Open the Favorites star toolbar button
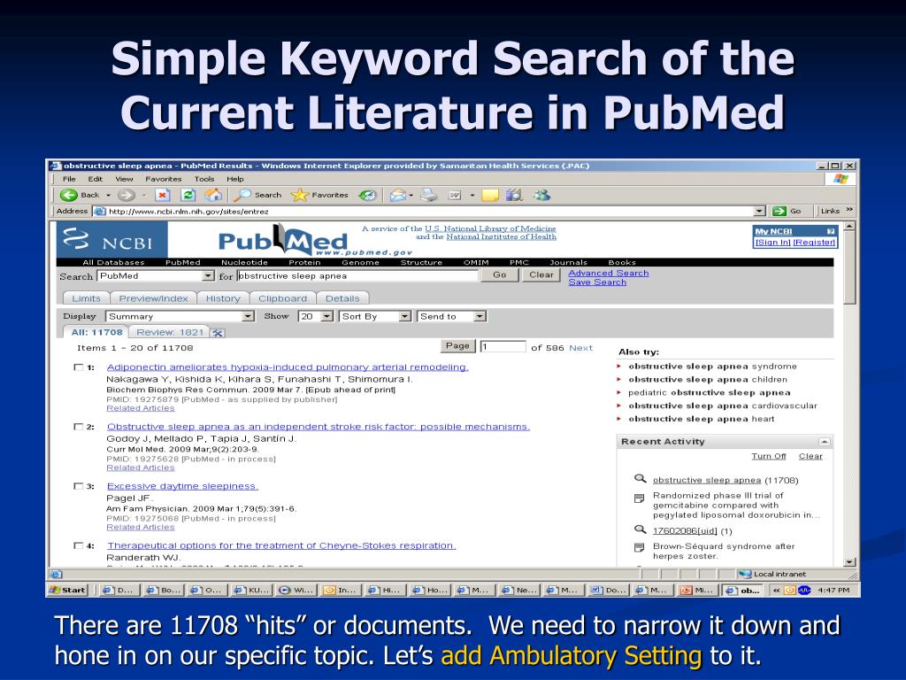 tap(319, 196)
